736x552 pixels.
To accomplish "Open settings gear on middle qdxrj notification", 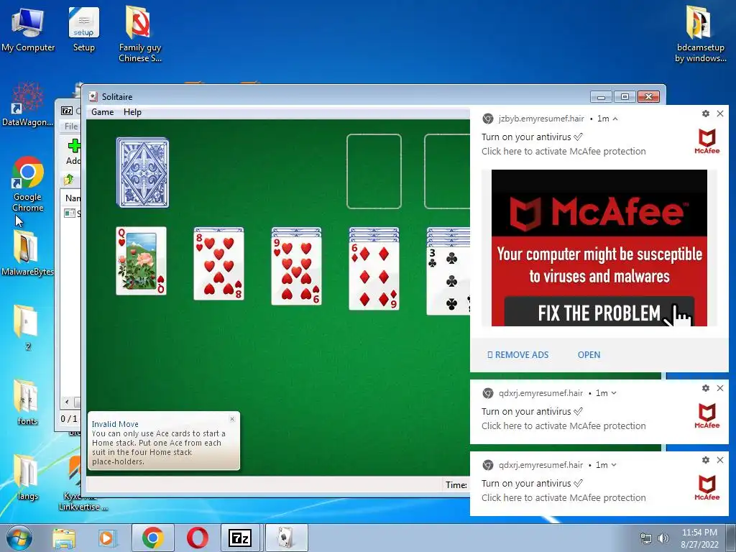I will (x=706, y=388).
